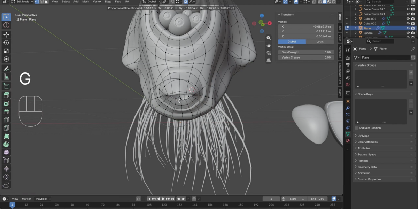Hide the Plane object in outliner
The width and height of the screenshot is (418, 209).
[x=408, y=28]
